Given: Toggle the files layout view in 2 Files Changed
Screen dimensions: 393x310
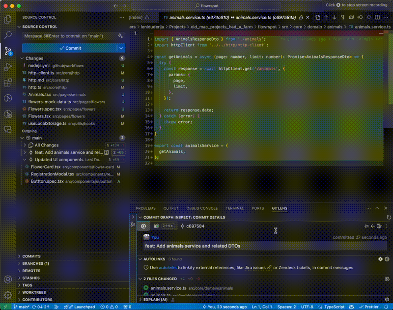Looking at the screenshot, I should pos(387,279).
